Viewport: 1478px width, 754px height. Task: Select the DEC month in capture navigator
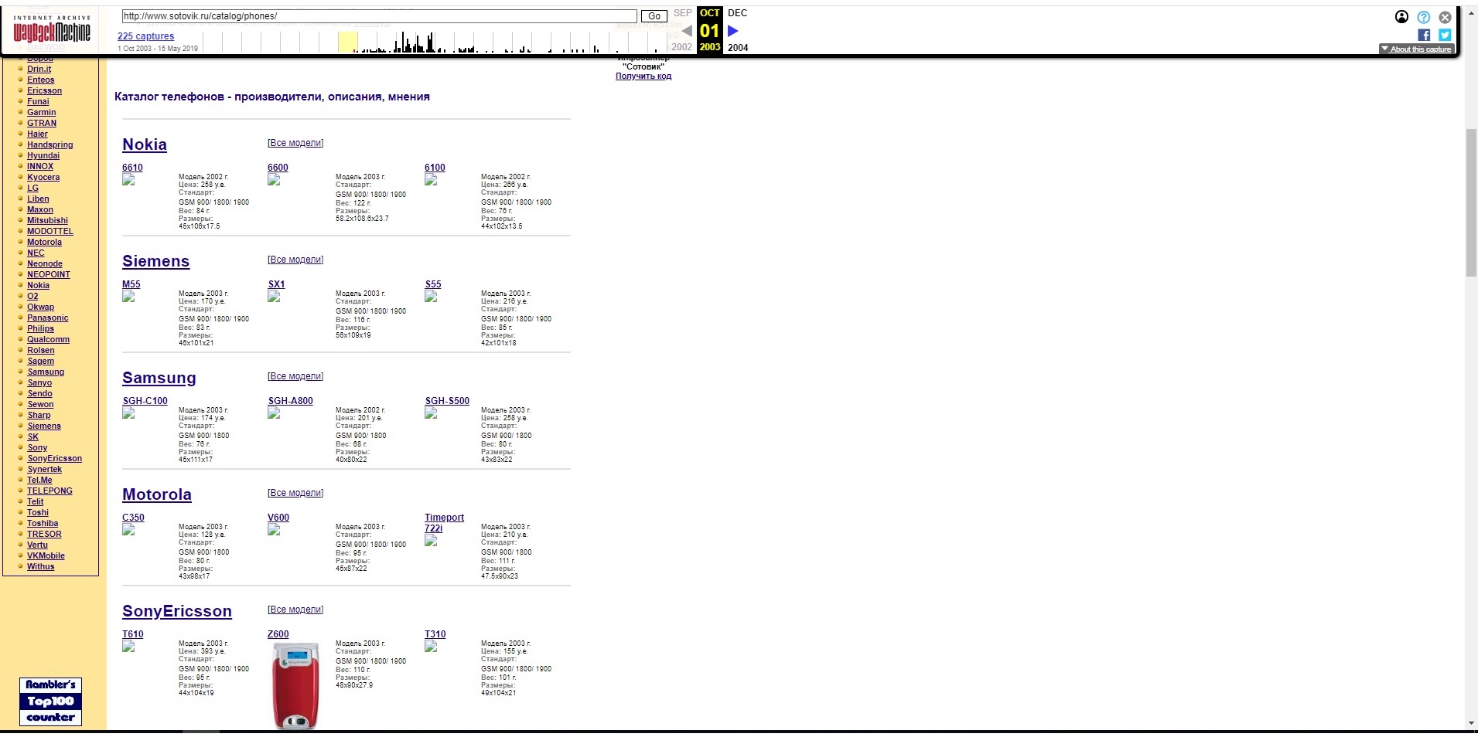tap(738, 13)
